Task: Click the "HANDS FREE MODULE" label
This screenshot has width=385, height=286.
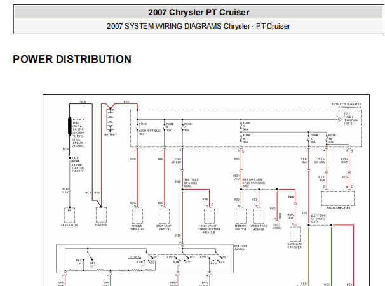Action: (259, 228)
